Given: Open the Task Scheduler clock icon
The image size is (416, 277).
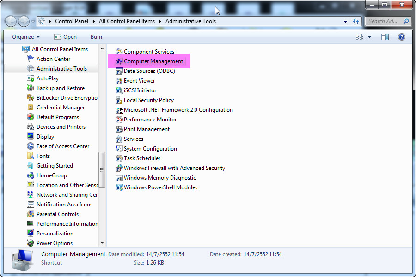Looking at the screenshot, I should [x=119, y=158].
